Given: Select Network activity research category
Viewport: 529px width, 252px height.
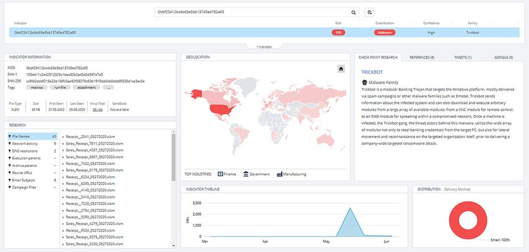Looking at the screenshot, I should tap(32, 143).
